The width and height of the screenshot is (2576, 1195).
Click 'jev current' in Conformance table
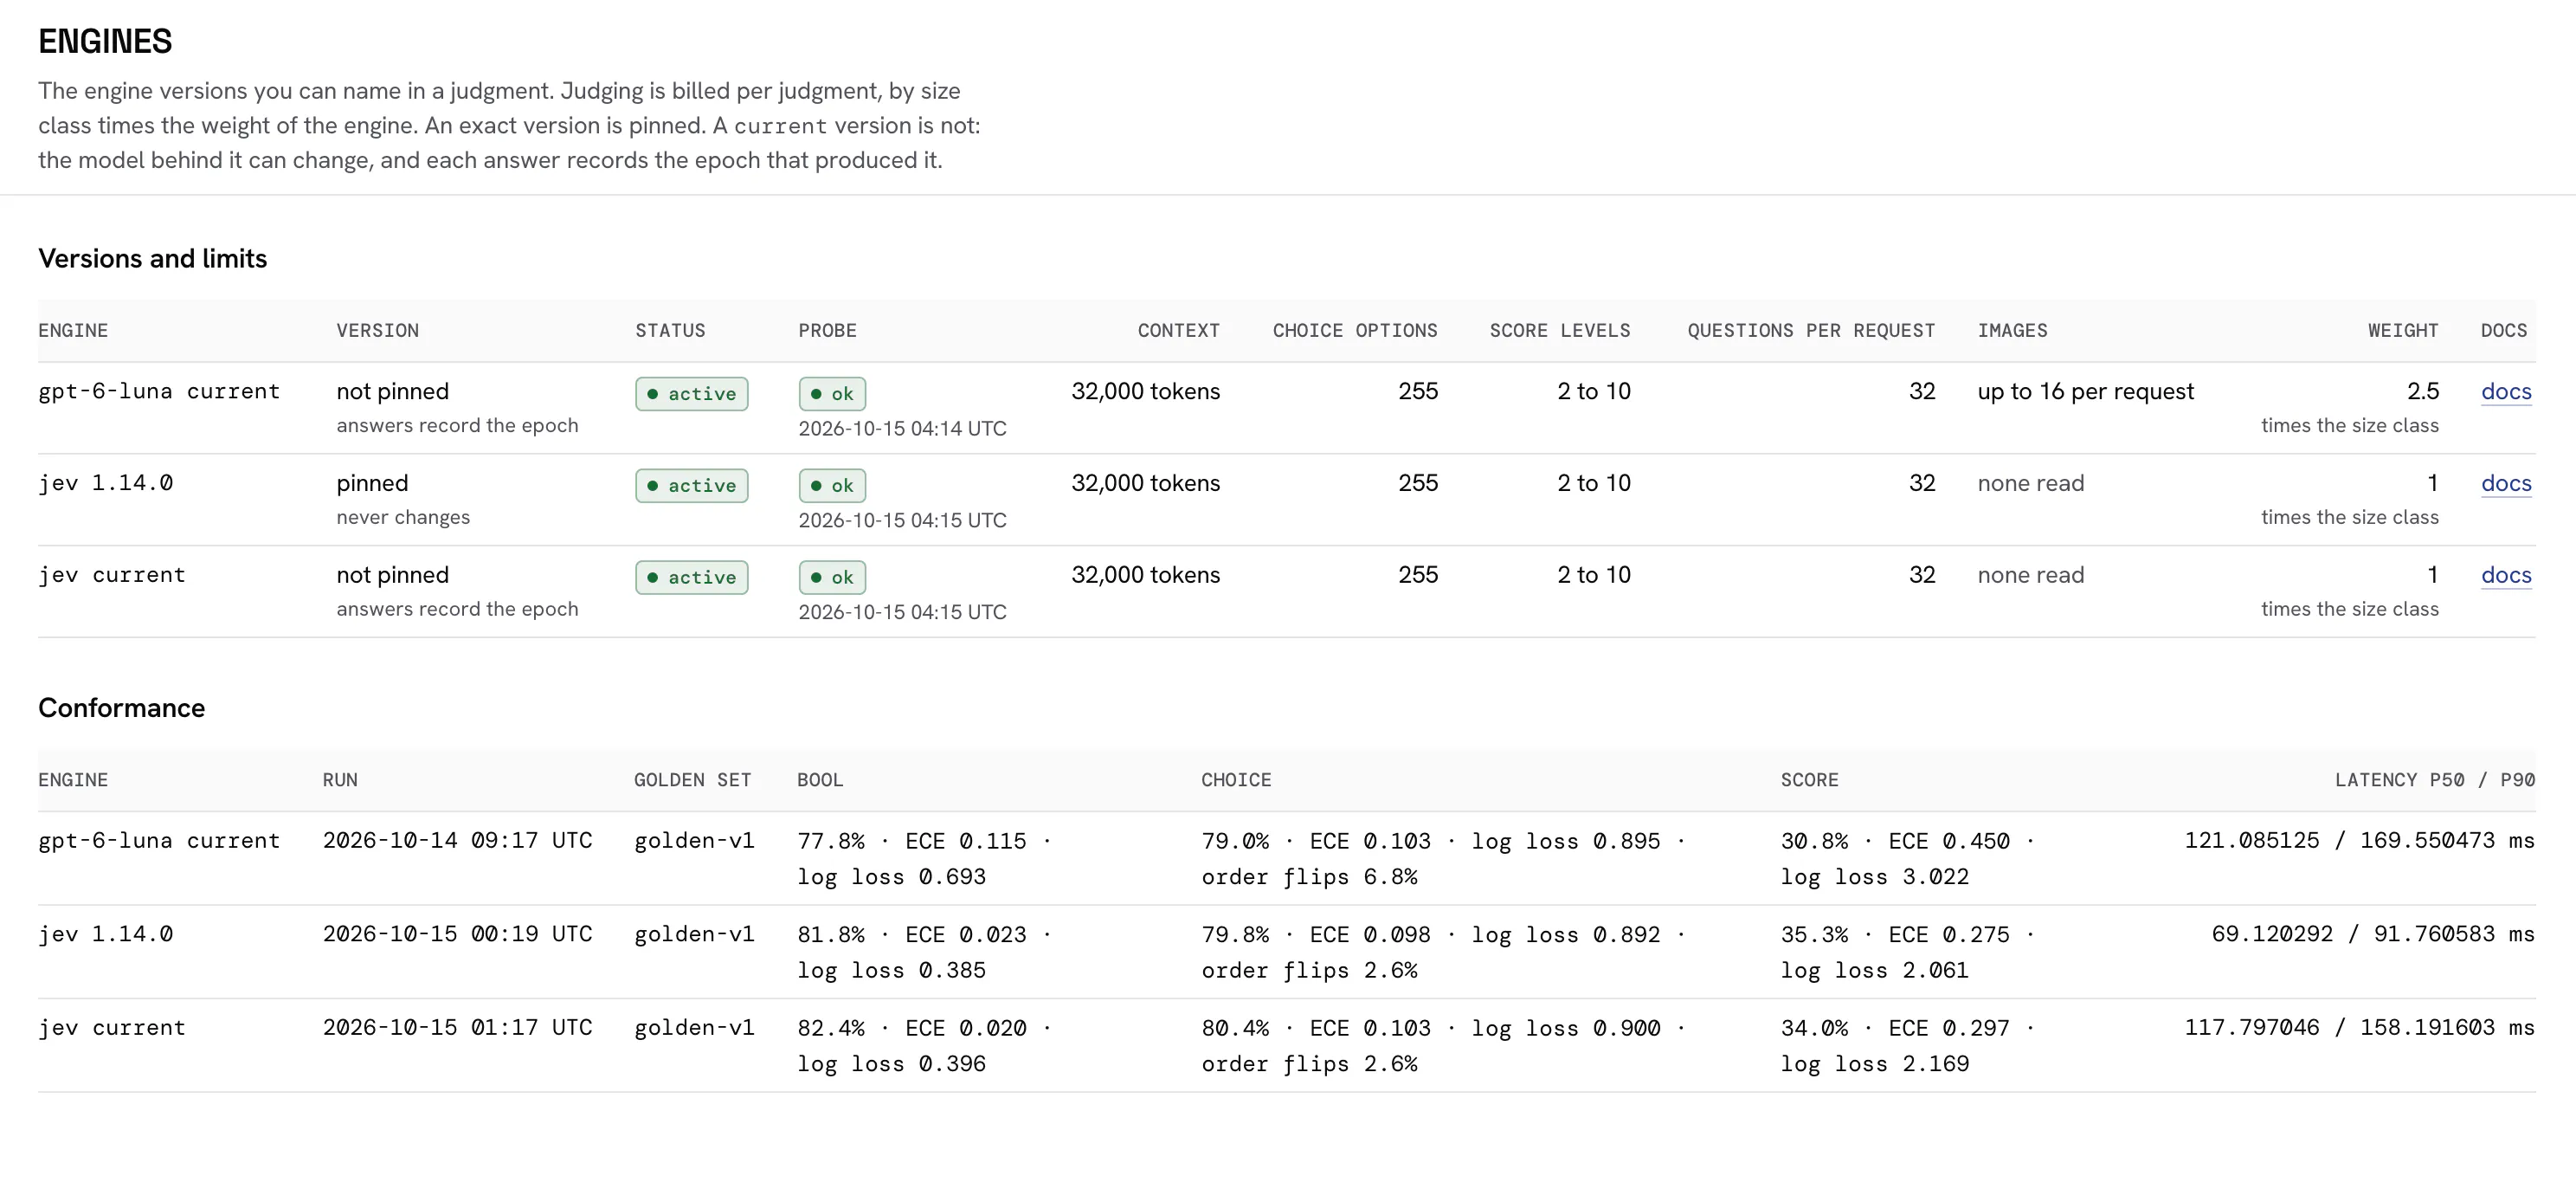[112, 1028]
